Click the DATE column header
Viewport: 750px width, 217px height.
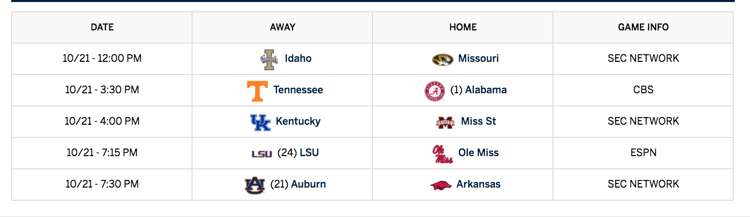(x=102, y=27)
